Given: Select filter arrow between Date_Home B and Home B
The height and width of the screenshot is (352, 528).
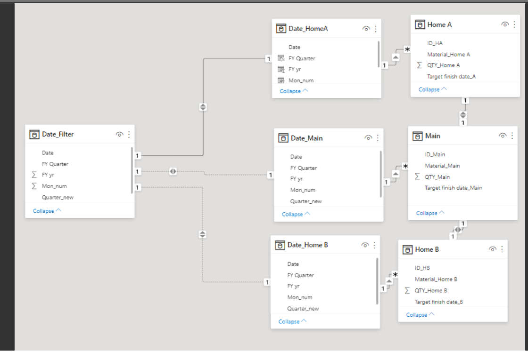Looking at the screenshot, I should coord(389,281).
